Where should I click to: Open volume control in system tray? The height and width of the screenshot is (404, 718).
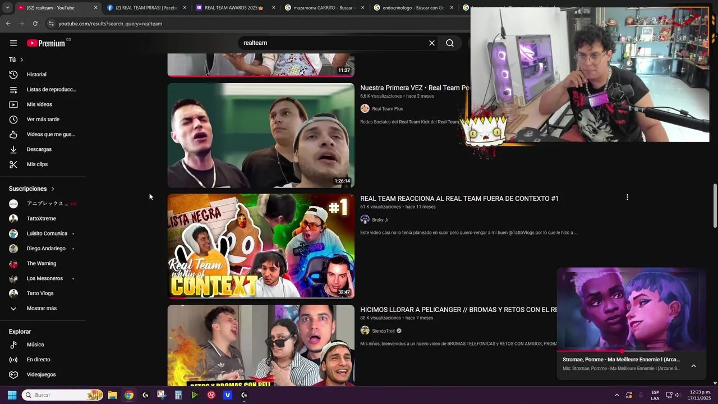(x=678, y=395)
